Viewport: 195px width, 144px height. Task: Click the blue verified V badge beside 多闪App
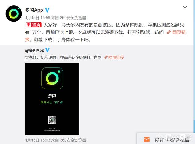tap(47, 10)
